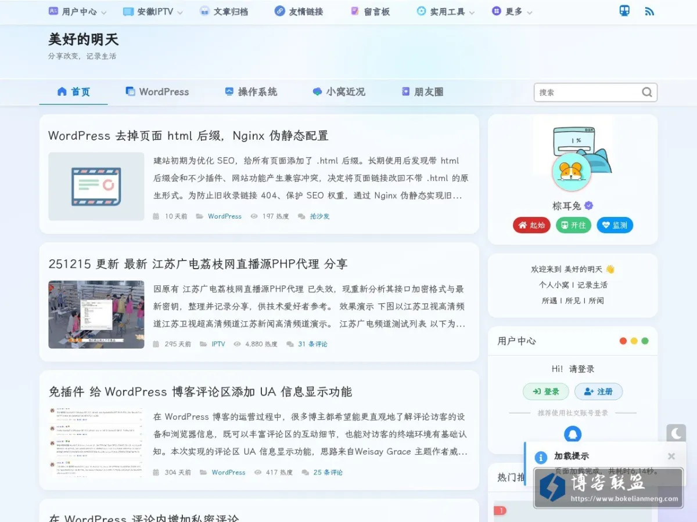Close the 加载提示 notification
Image resolution: width=697 pixels, height=522 pixels.
(x=671, y=456)
